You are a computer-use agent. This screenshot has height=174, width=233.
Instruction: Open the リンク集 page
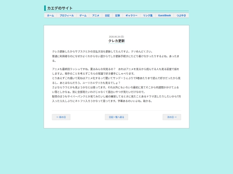pyautogui.click(x=148, y=15)
